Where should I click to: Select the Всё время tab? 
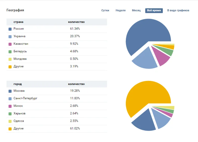point(154,11)
